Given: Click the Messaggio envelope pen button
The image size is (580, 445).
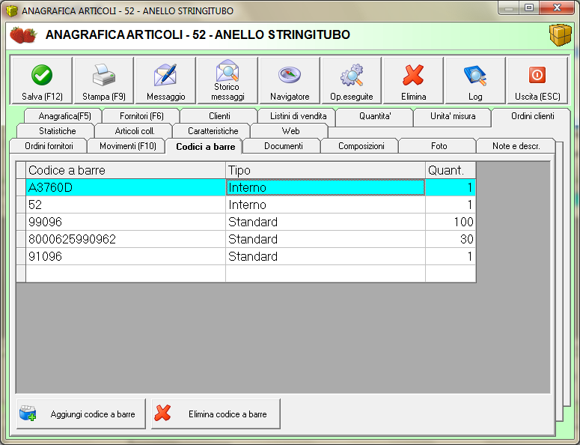Looking at the screenshot, I should 165,80.
